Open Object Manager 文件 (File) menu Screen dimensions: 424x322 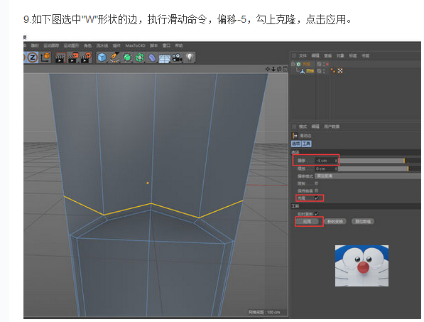303,55
